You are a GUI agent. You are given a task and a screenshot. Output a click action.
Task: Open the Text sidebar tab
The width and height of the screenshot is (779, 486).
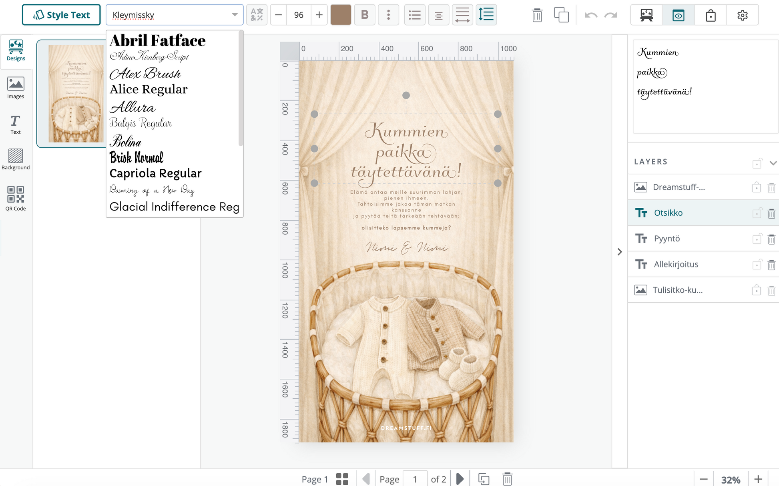(x=16, y=125)
